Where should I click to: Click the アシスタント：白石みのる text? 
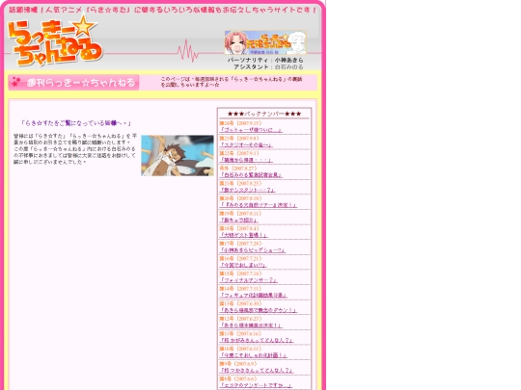(268, 66)
